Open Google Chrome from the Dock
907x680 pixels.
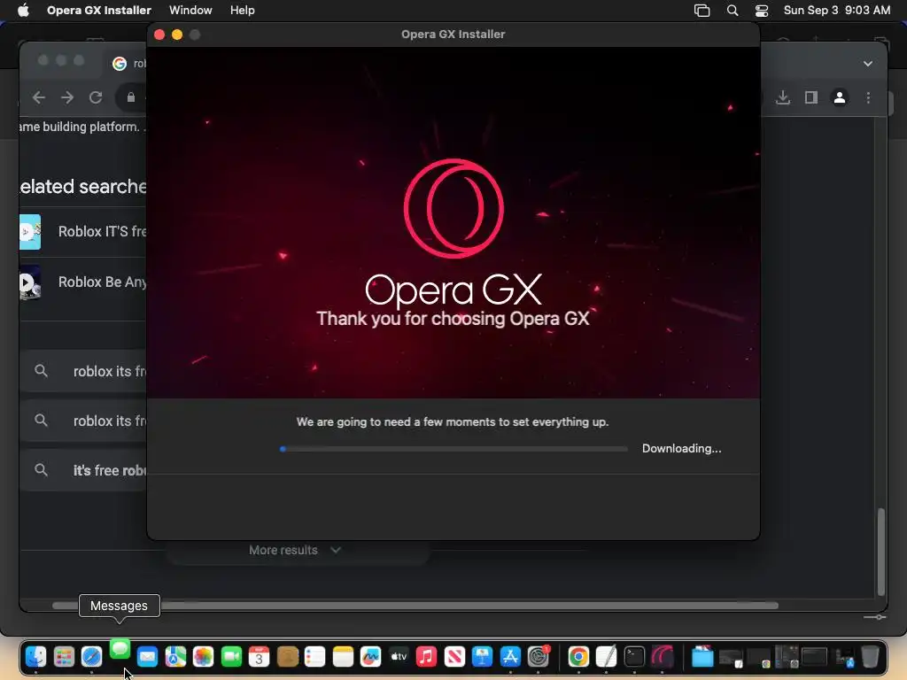[578, 657]
